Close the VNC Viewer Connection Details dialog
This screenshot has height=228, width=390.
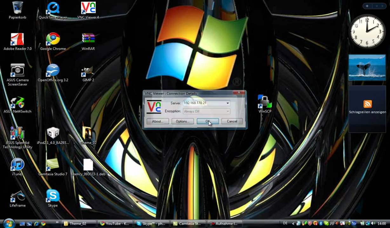(x=239, y=92)
